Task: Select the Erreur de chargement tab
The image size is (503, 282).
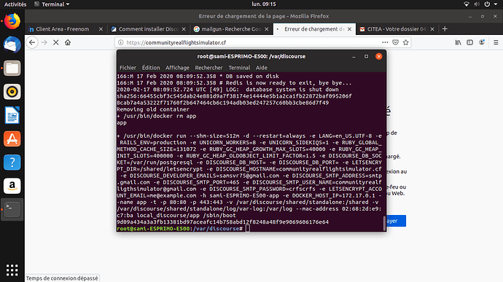Action: [x=314, y=29]
